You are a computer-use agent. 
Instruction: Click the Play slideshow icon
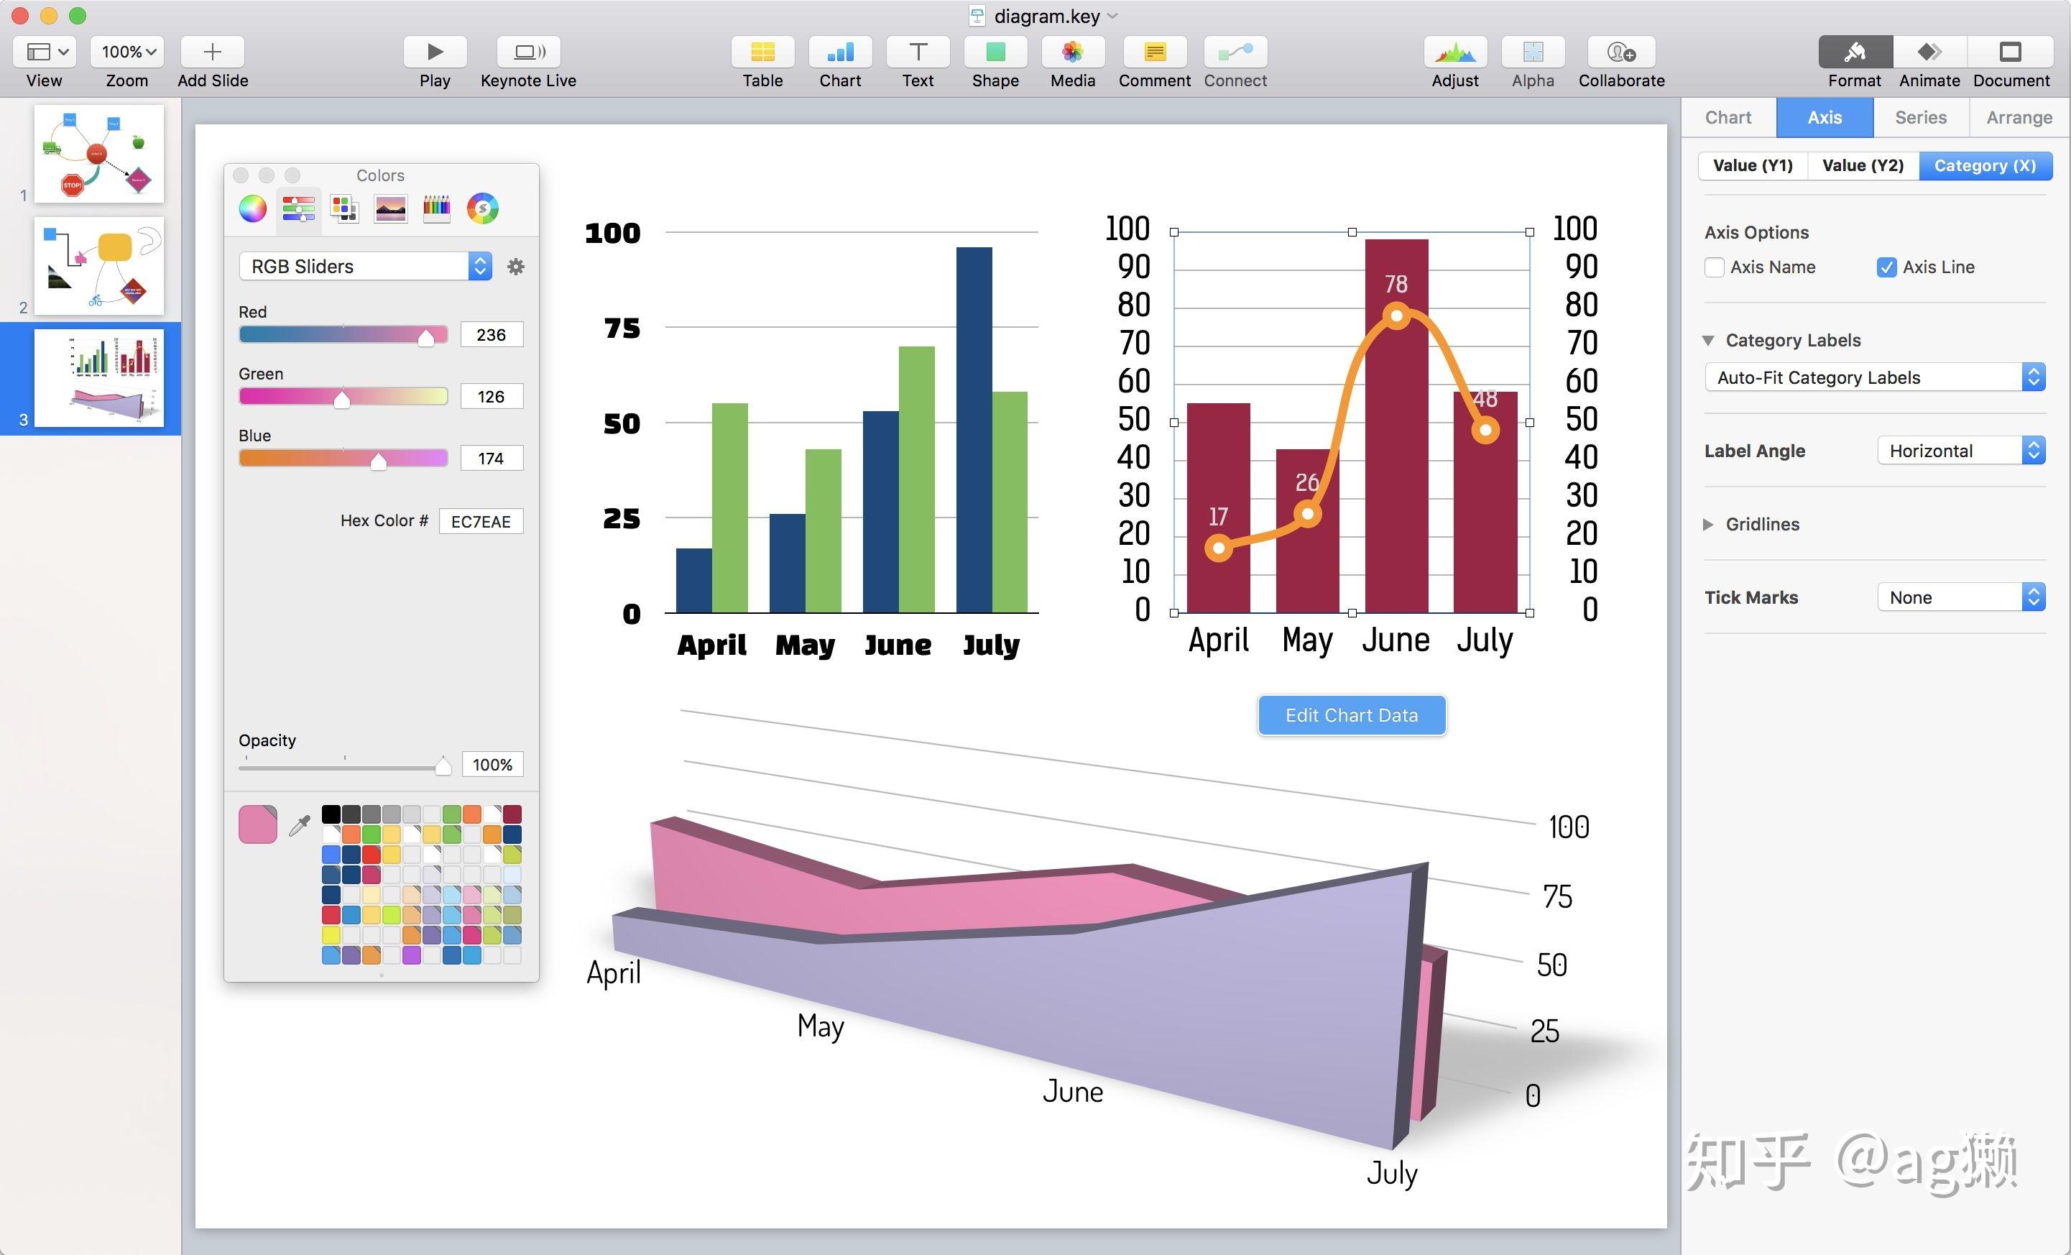pos(435,52)
